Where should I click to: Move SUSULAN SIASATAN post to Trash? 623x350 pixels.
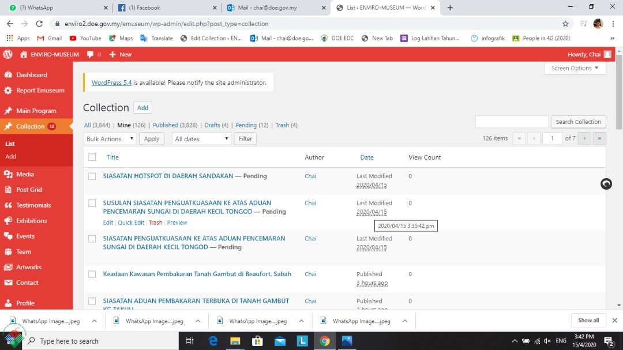(155, 223)
